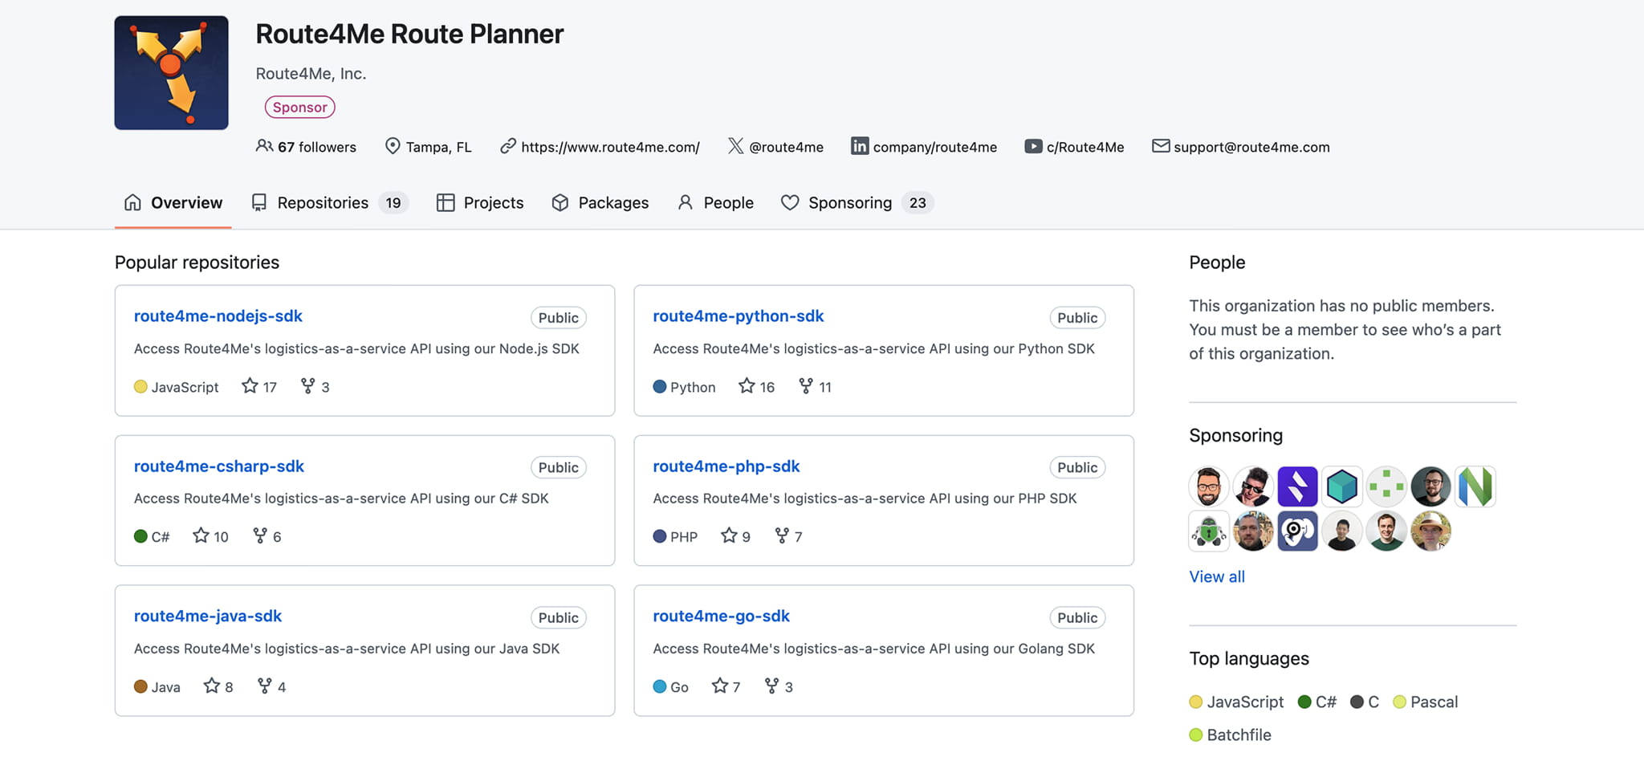Click the 67 followers link
The height and width of the screenshot is (757, 1644).
click(307, 147)
